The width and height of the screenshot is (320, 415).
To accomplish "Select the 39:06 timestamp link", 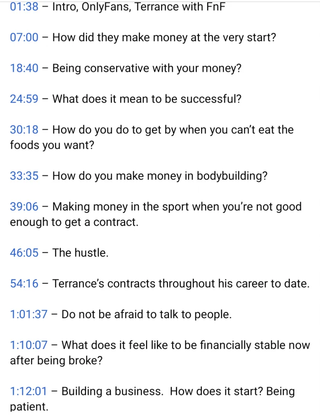I will (24, 207).
